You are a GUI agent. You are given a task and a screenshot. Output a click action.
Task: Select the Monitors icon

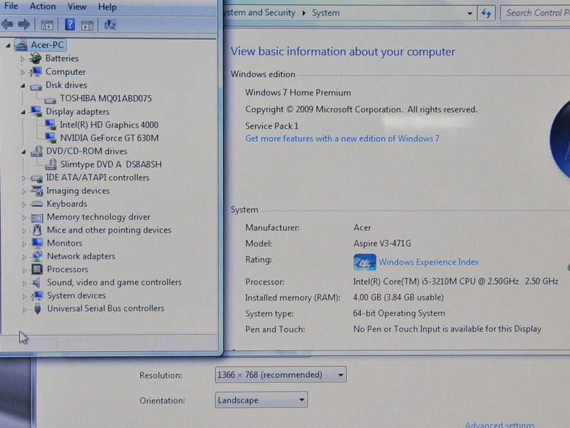[x=37, y=243]
